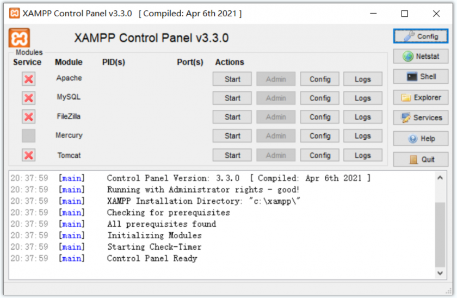Click the "All prerequisites found" log line
457x298 pixels.
pyautogui.click(x=162, y=224)
